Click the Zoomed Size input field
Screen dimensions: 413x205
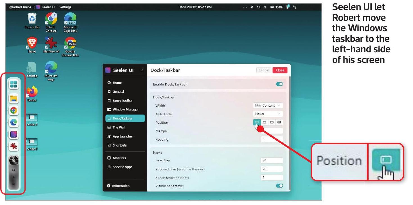tap(272, 169)
